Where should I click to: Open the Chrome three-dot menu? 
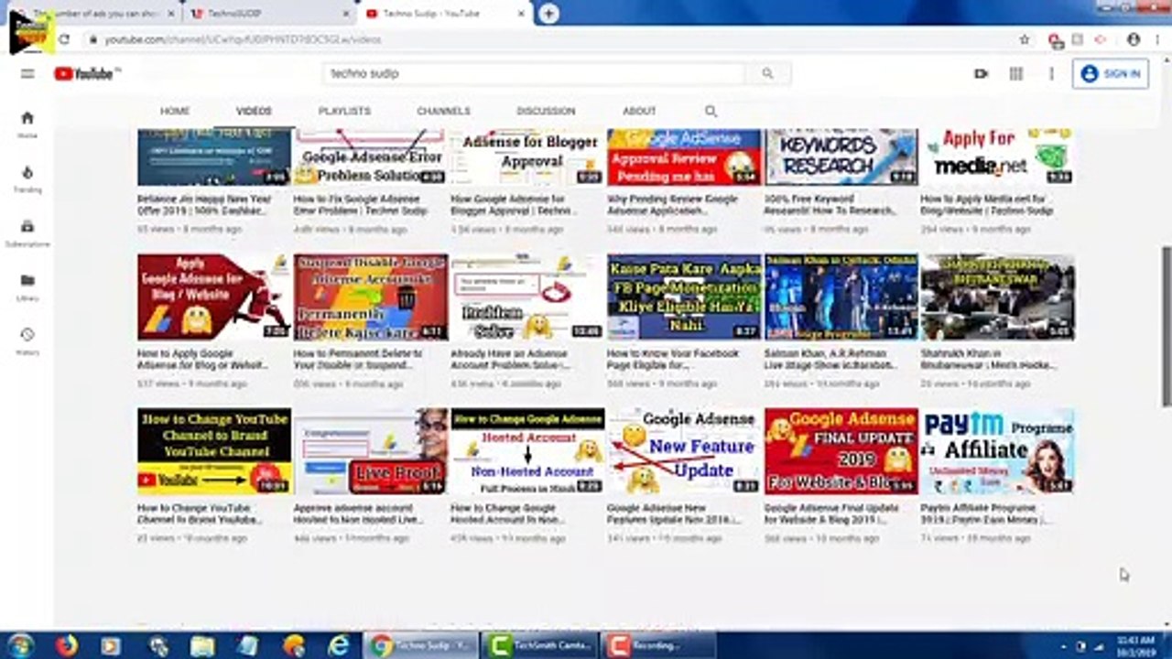[x=1156, y=40]
